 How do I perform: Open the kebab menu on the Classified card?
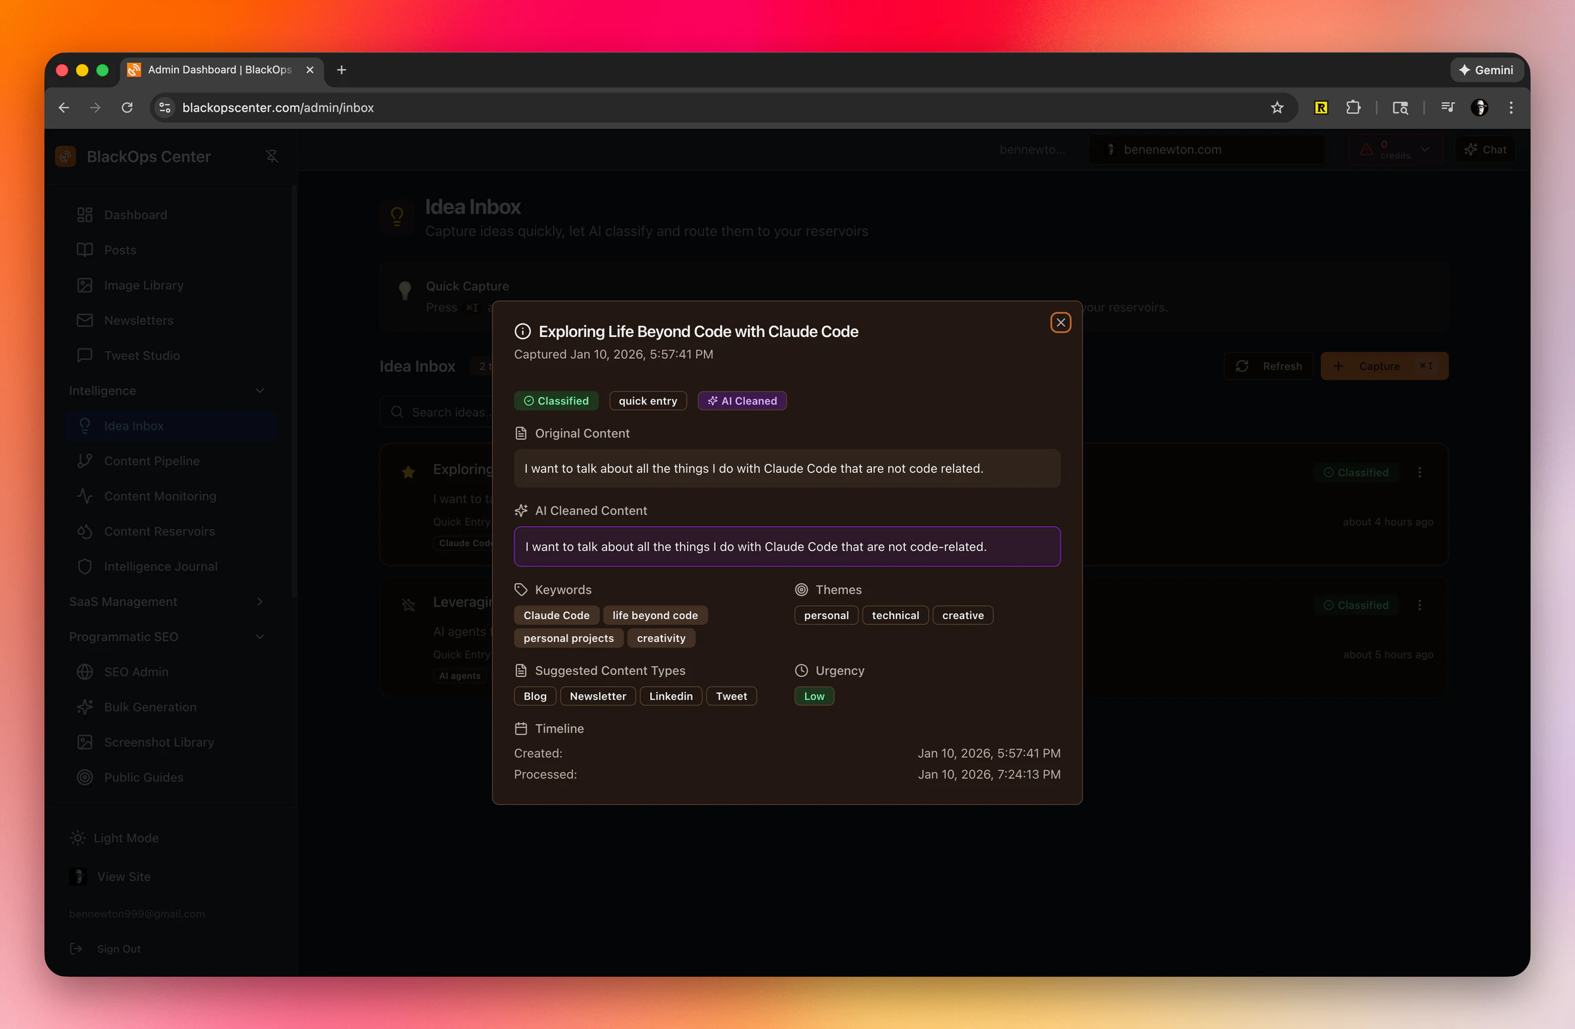[1420, 472]
